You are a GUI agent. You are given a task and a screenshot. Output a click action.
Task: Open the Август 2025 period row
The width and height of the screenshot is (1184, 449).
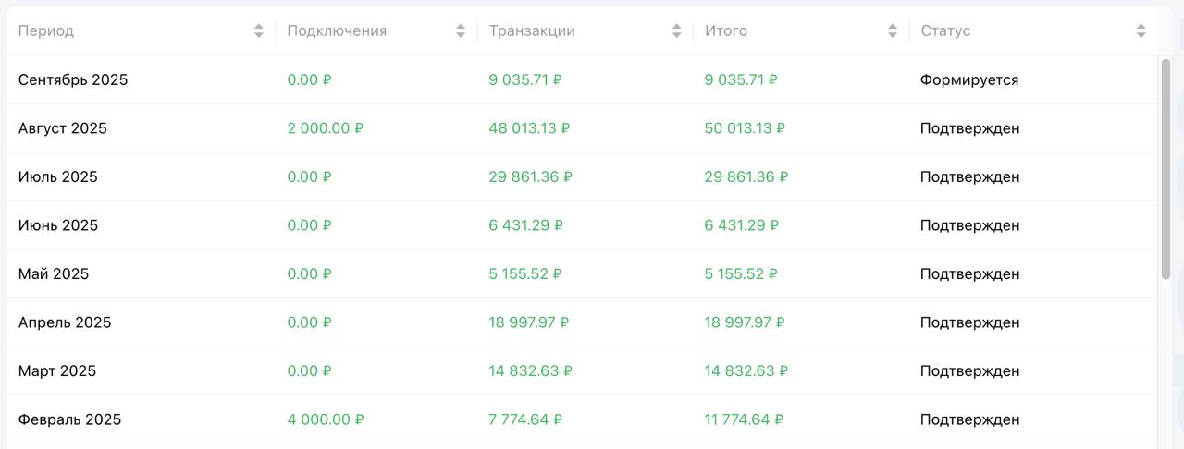(63, 128)
